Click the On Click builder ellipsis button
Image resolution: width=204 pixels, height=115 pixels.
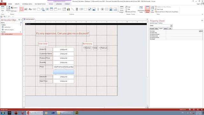202,31
